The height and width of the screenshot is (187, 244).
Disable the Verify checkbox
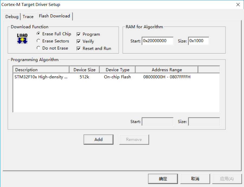(x=78, y=41)
